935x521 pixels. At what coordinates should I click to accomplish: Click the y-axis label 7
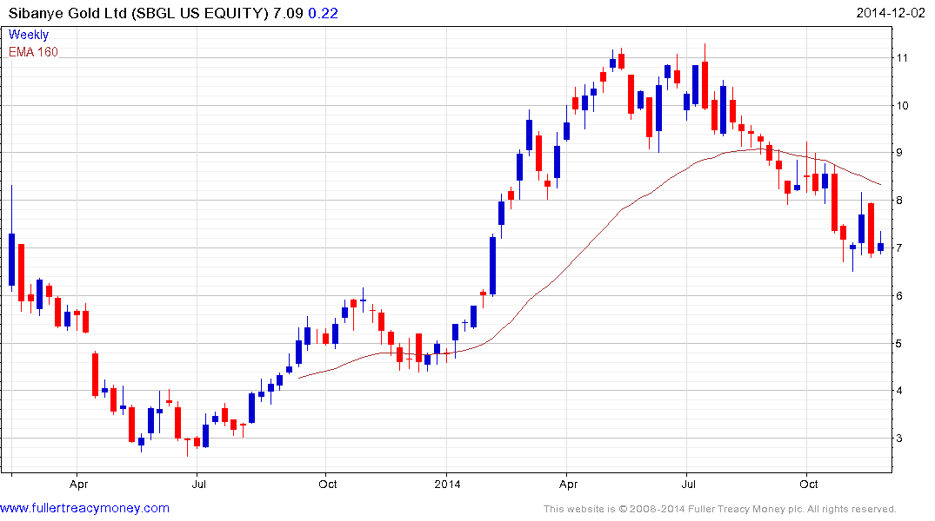click(900, 247)
